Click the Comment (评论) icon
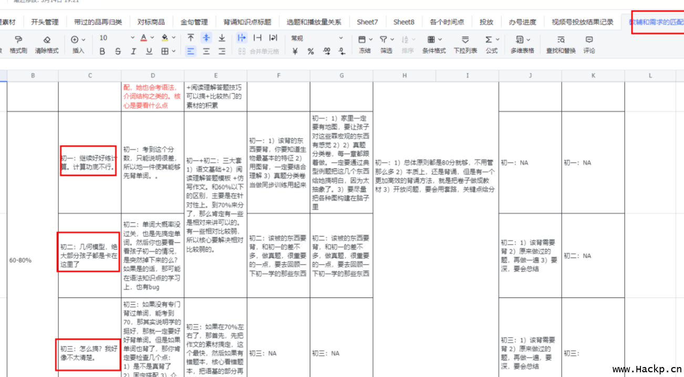This screenshot has height=377, width=684. (589, 40)
